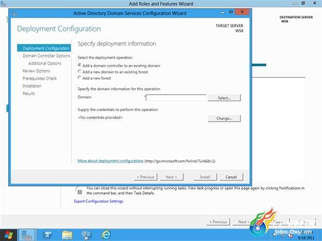Close the AD DS Configuration Wizard window
The width and height of the screenshot is (322, 241).
[x=242, y=12]
